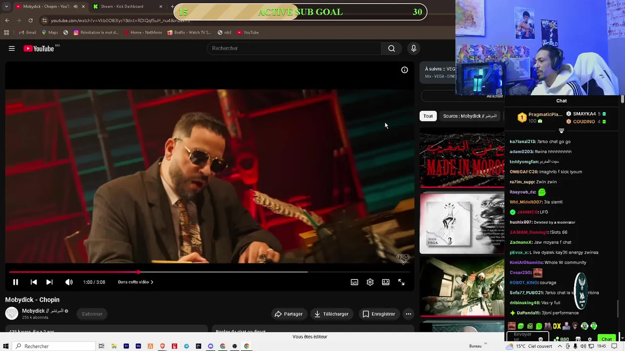Skip to previous video in playlist
This screenshot has width=625, height=351.
(34, 282)
